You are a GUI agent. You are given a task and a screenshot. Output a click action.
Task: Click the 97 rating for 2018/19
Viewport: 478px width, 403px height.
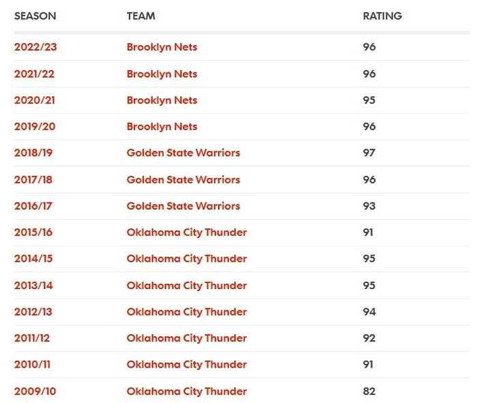pyautogui.click(x=369, y=153)
